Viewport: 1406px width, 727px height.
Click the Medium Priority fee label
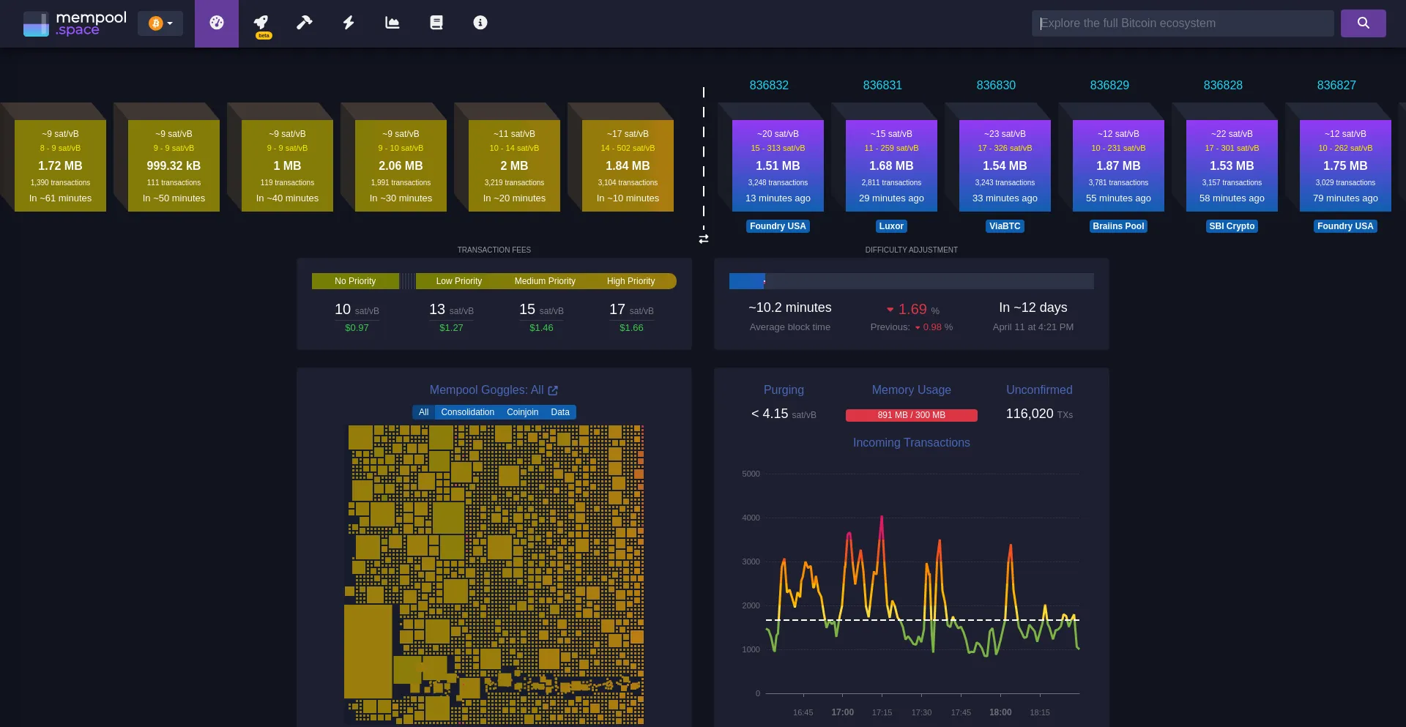545,281
